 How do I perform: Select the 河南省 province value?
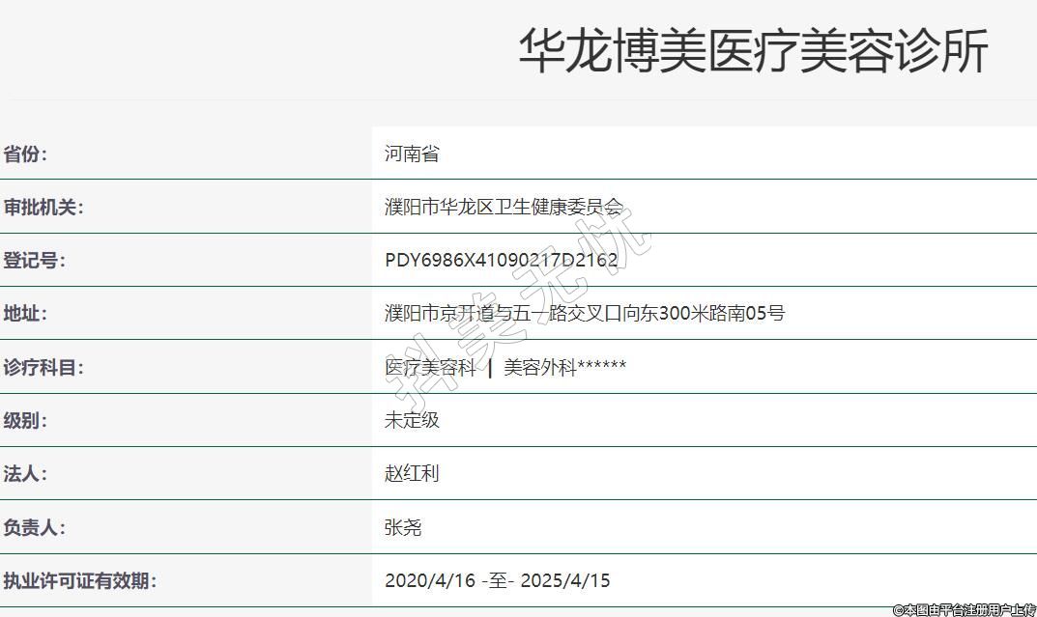coord(412,154)
